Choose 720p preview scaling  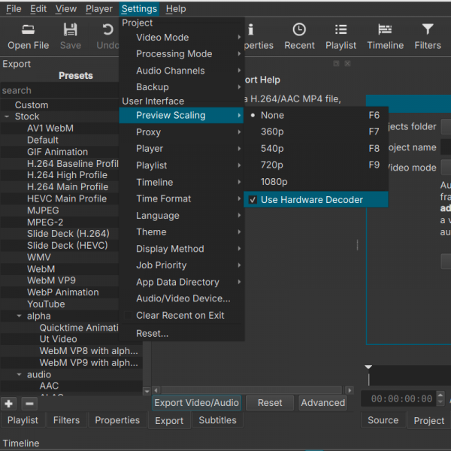pyautogui.click(x=272, y=165)
